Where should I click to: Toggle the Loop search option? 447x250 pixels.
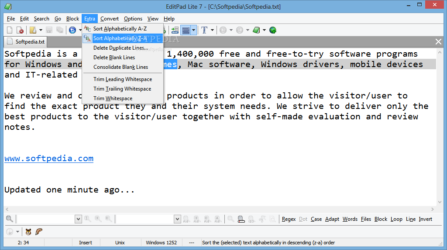tap(396, 219)
